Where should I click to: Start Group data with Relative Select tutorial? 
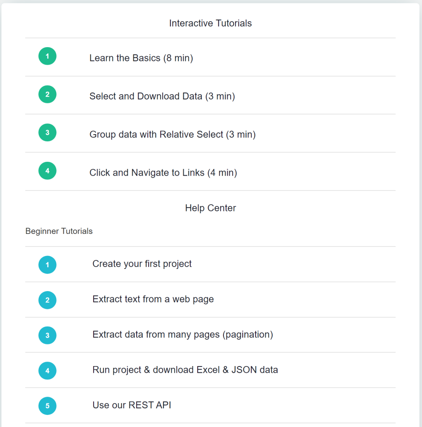[173, 134]
